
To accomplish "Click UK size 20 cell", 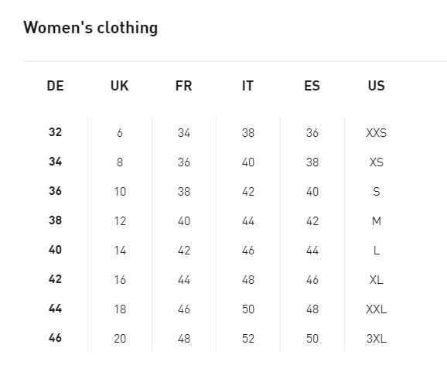I will (120, 339).
